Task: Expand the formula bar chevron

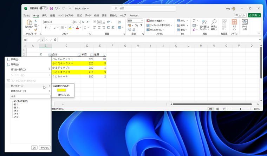Action: pyautogui.click(x=260, y=39)
